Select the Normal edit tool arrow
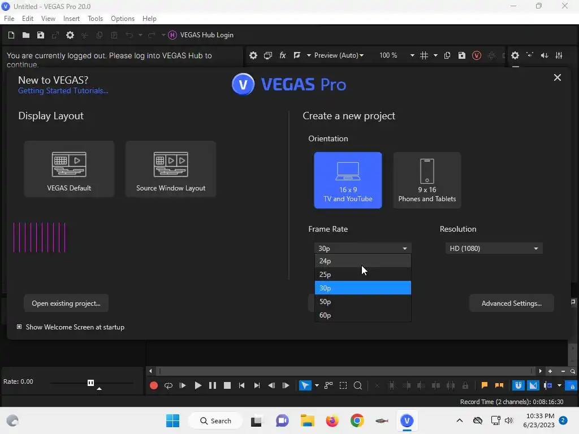This screenshot has width=579, height=434. 305,385
